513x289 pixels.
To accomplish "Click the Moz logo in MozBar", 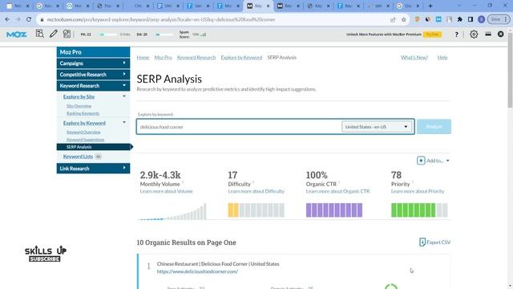I will 16,35.
